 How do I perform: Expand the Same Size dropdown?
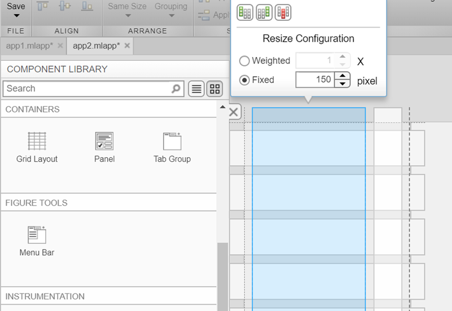point(127,16)
